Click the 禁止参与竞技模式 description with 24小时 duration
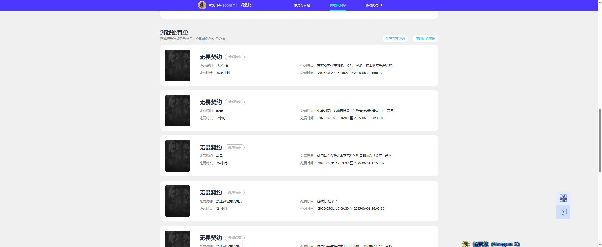The height and width of the screenshot is (247, 602). 229,201
